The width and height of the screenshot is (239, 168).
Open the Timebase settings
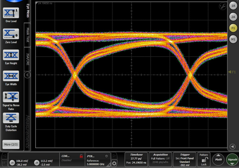[x=136, y=160]
